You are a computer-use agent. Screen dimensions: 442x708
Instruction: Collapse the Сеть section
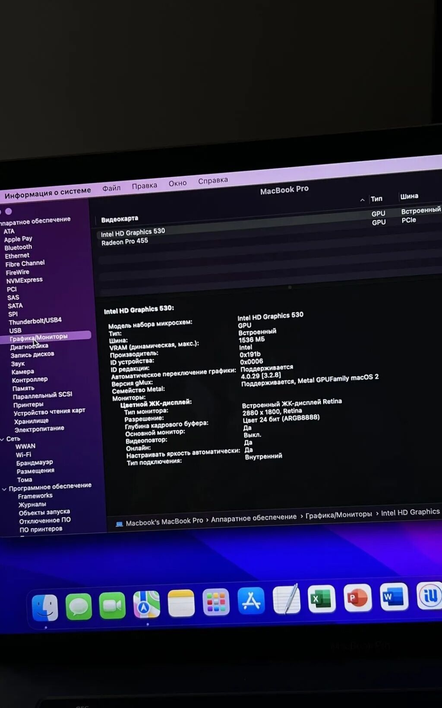pyautogui.click(x=2, y=439)
